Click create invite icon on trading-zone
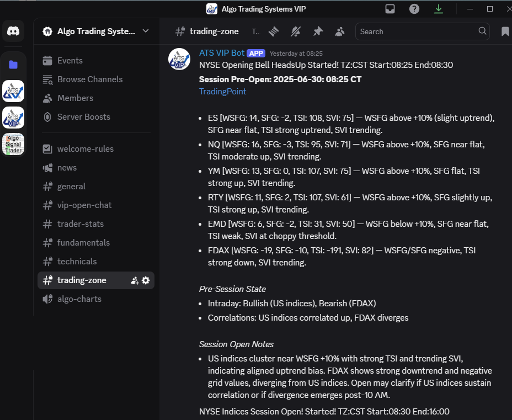Screen dimensions: 512x420 tap(135, 280)
